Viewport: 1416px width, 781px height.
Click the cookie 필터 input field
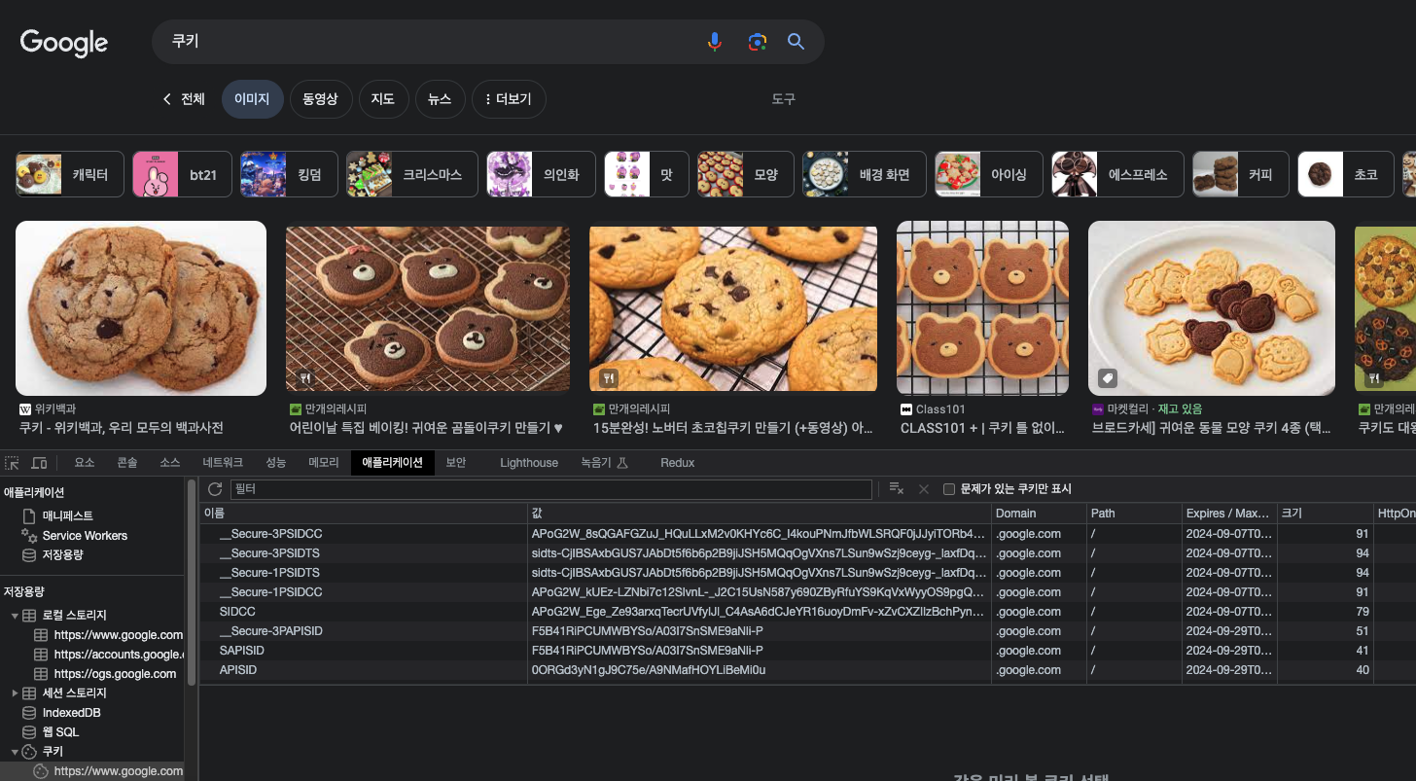[551, 489]
